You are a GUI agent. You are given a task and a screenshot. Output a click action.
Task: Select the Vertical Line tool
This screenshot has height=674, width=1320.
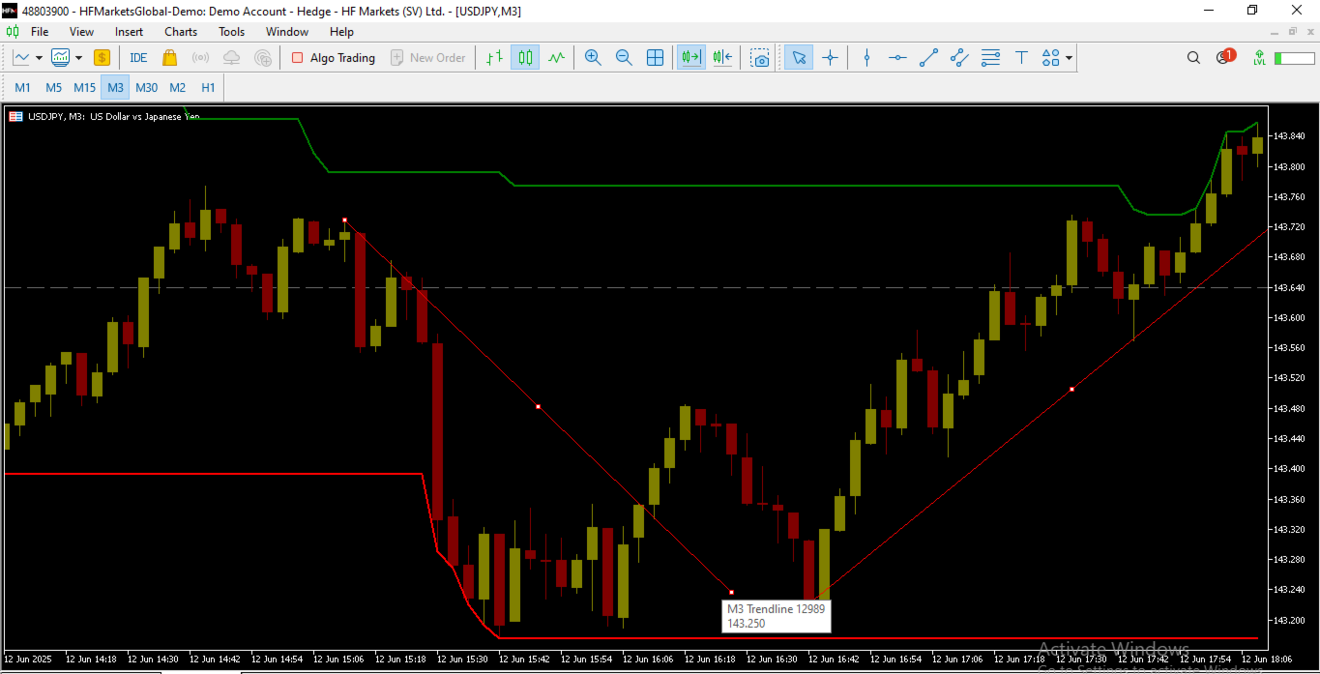tap(865, 57)
